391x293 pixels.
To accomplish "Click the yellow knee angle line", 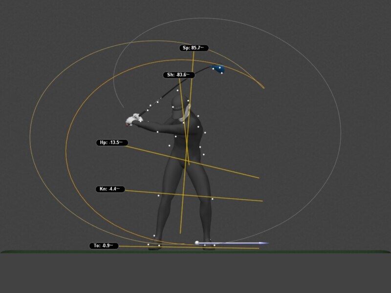I will [235, 198].
